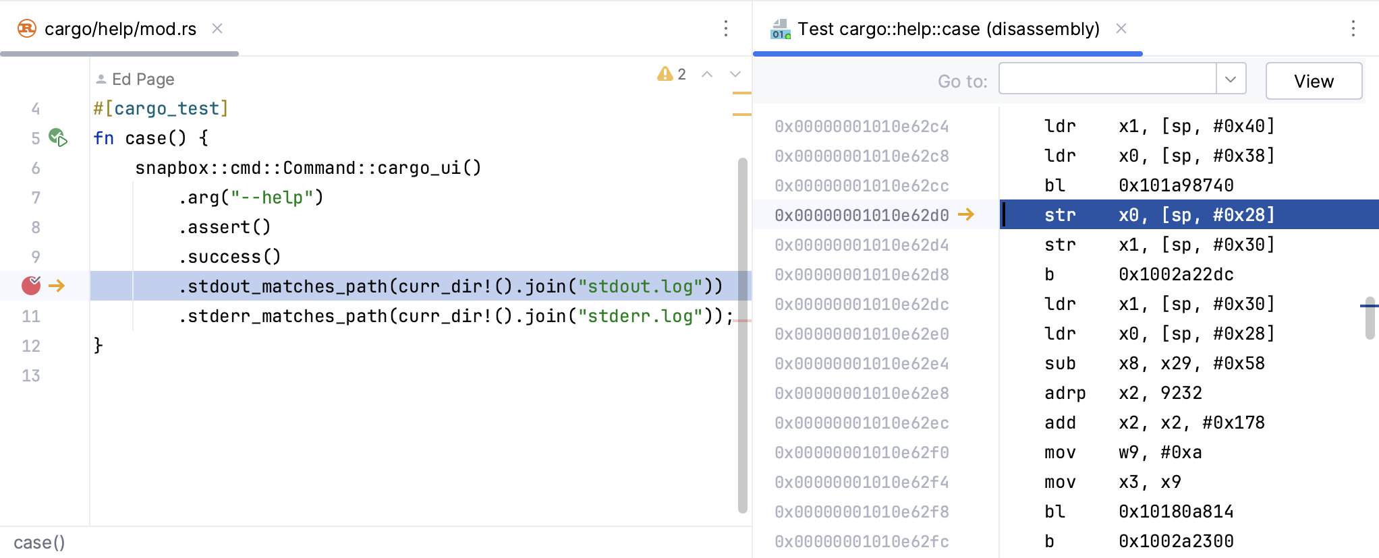
Task: Select instruction ldr x0, [sp, #0x38]
Action: 1159,156
